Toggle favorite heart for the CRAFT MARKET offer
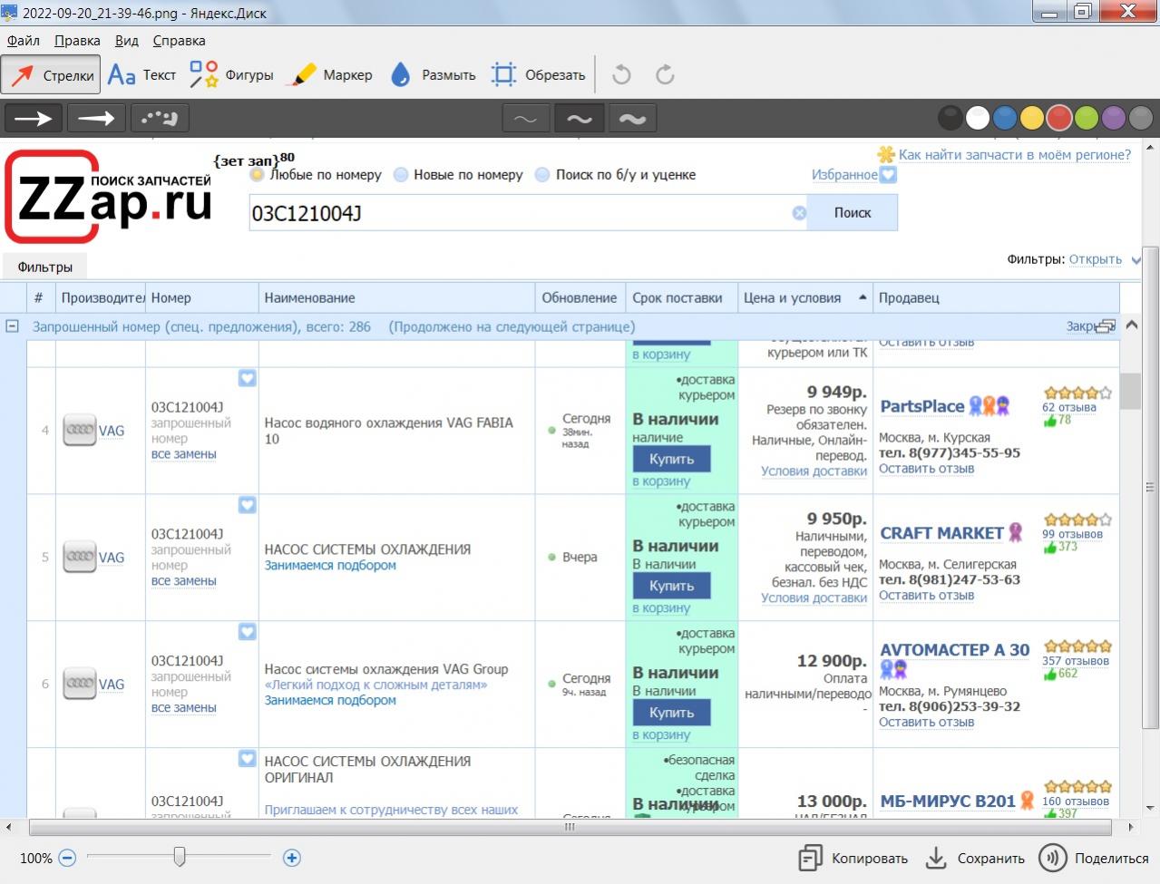The width and height of the screenshot is (1160, 884). (x=248, y=505)
